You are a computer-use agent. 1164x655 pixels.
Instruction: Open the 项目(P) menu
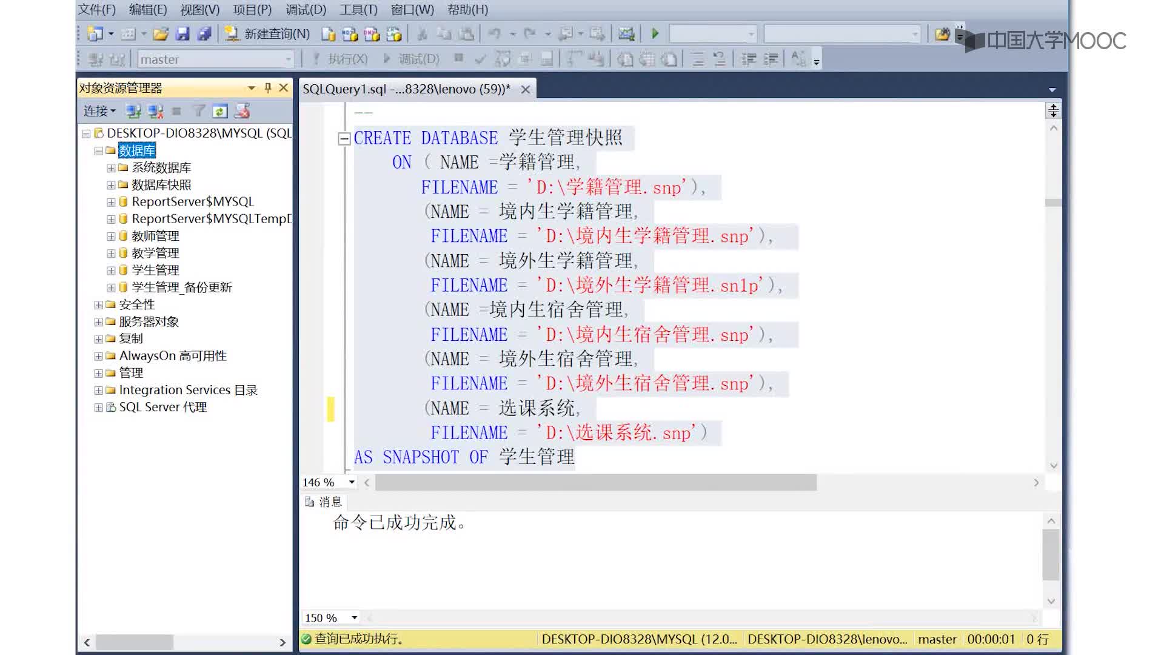[252, 10]
